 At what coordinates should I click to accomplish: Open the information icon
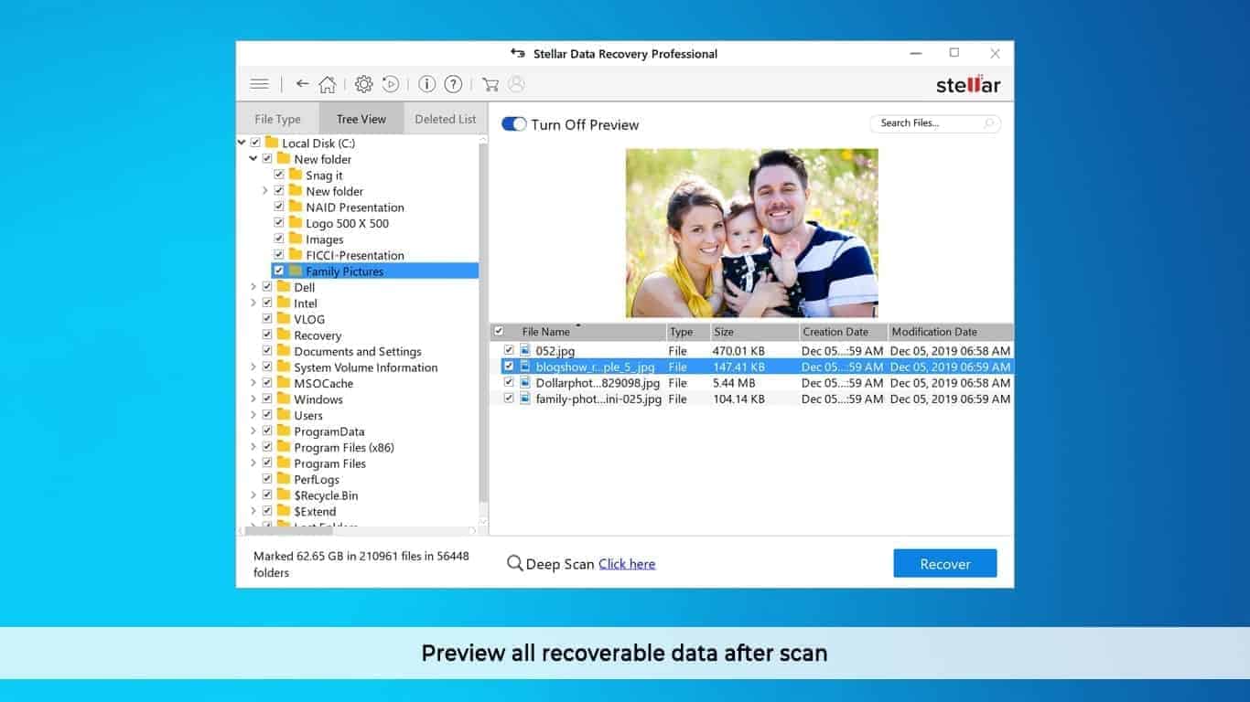426,83
